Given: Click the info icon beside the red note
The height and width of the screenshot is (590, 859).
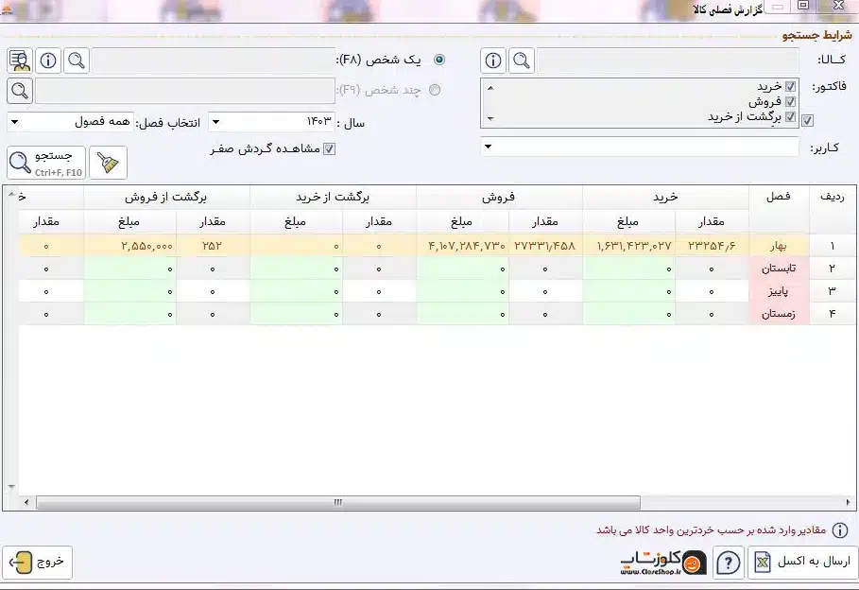Looking at the screenshot, I should click(840, 530).
